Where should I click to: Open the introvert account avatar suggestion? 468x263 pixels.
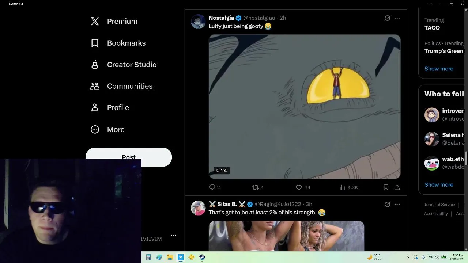click(432, 115)
